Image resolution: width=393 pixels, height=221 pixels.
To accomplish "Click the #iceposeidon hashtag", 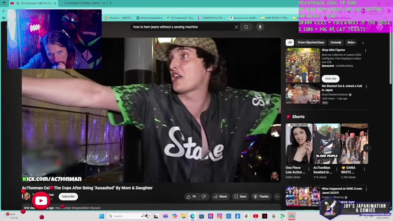I will [x=80, y=208].
